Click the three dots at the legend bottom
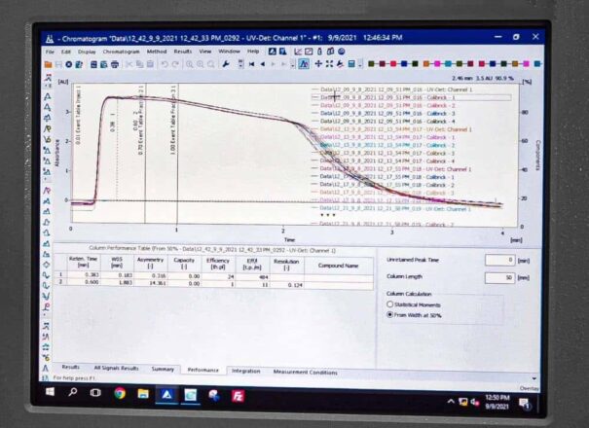Viewport: 589px width, 428px height. point(328,215)
